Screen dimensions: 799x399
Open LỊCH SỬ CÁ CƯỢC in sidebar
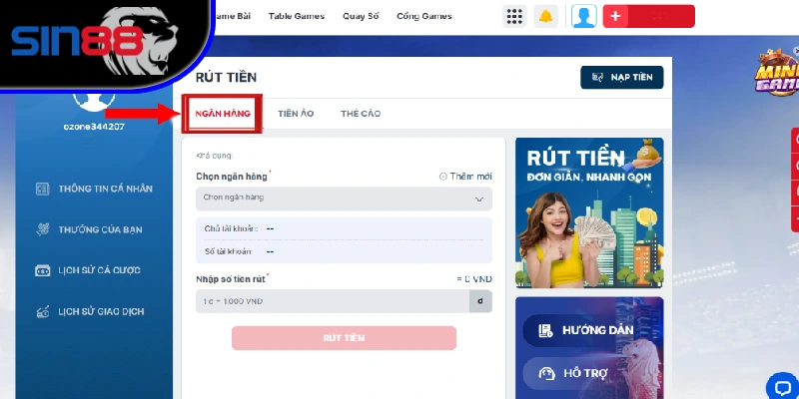(x=99, y=270)
